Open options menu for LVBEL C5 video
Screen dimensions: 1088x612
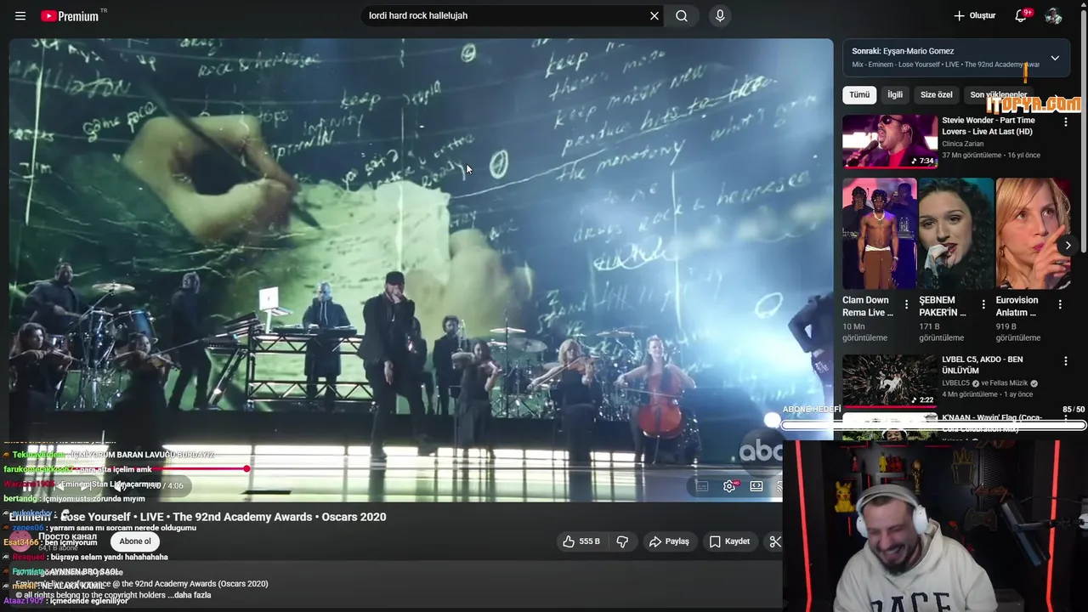tap(1065, 361)
